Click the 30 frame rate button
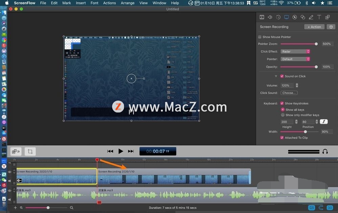The height and width of the screenshot is (213, 338). pyautogui.click(x=330, y=208)
